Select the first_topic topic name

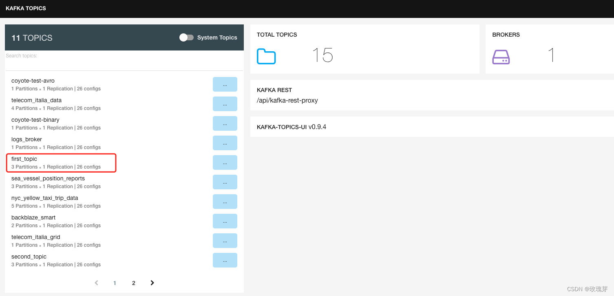pos(24,159)
